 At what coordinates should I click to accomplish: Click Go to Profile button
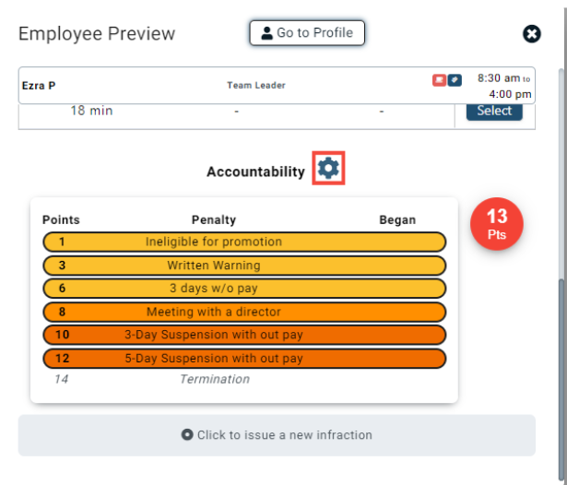(307, 33)
